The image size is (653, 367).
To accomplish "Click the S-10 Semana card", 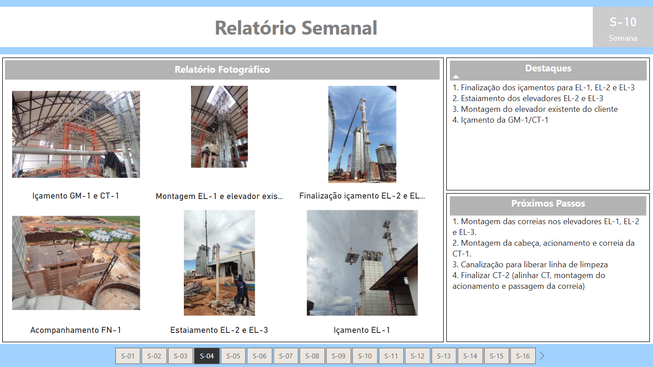I will pos(622,28).
